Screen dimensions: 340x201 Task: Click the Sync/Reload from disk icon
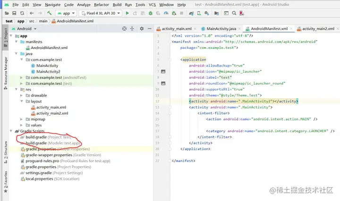(x=22, y=13)
